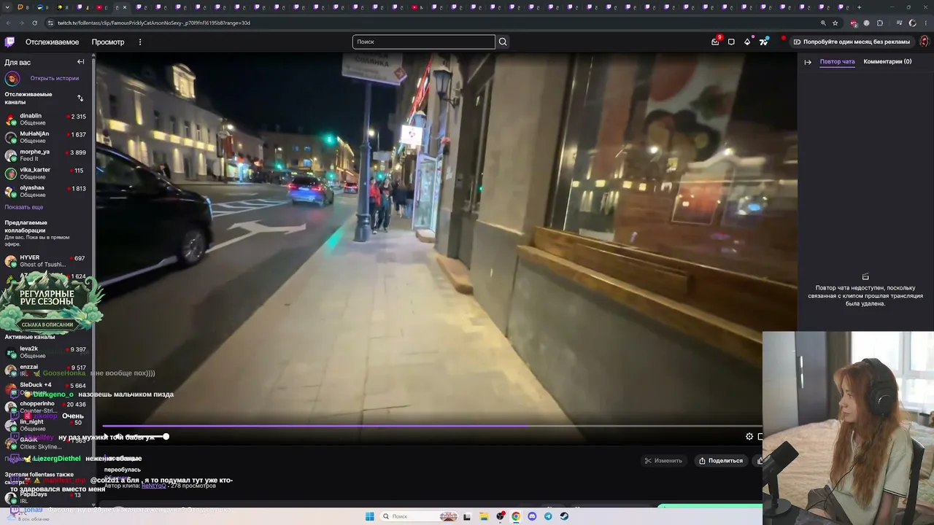Open Steam from the taskbar
Viewport: 934px width, 525px height.
[x=564, y=516]
